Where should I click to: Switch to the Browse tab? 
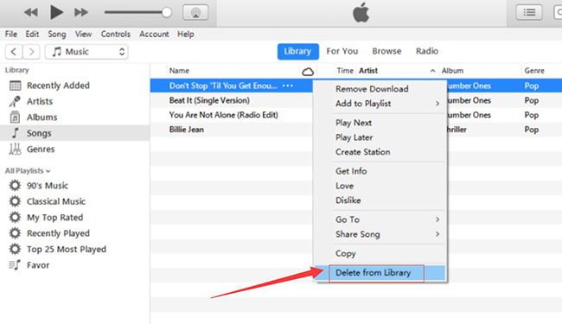386,51
